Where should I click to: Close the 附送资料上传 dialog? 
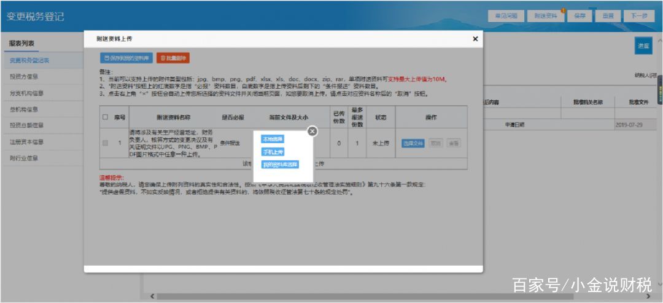475,39
